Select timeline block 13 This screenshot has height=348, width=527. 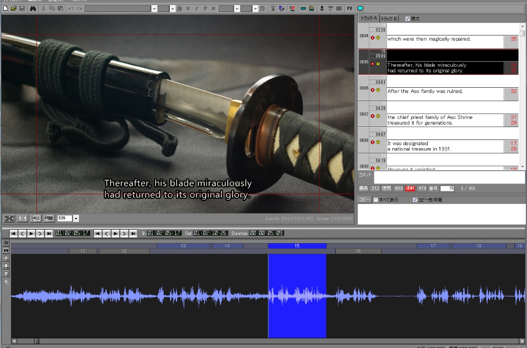[183, 246]
